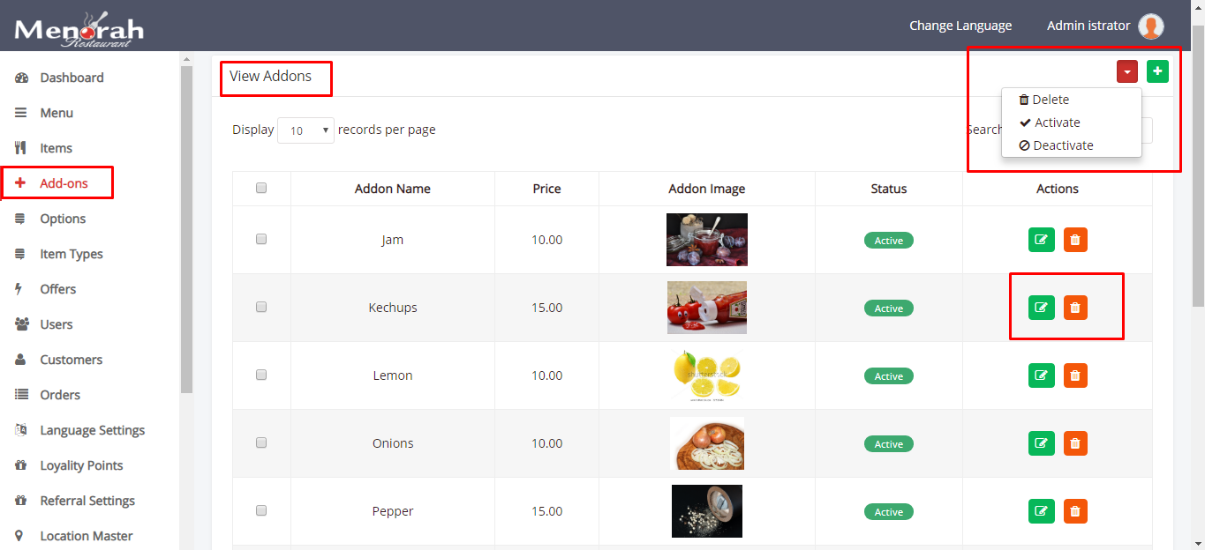This screenshot has height=550, width=1205.
Task: Open the Dashboard sidebar link
Action: pyautogui.click(x=72, y=78)
